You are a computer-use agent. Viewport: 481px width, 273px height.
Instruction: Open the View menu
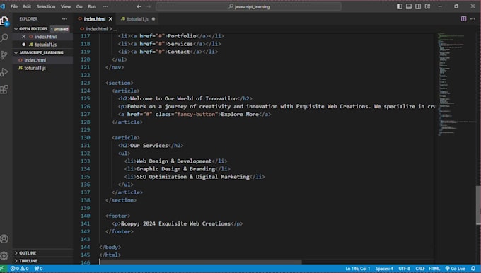pos(65,6)
